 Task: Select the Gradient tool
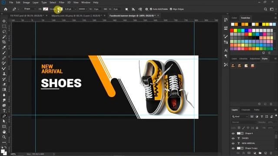[x=4, y=90]
